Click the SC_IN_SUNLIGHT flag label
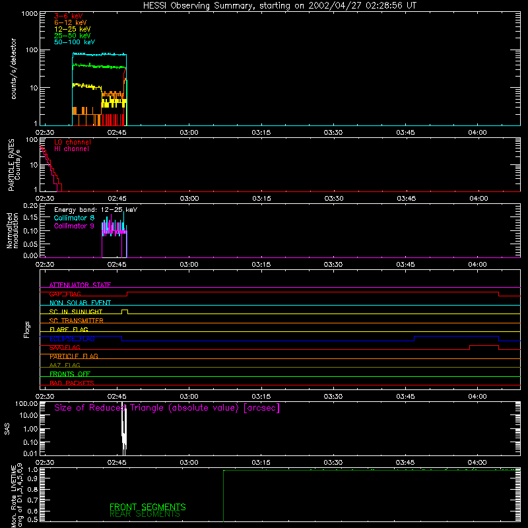This screenshot has width=528, height=528. coord(76,312)
